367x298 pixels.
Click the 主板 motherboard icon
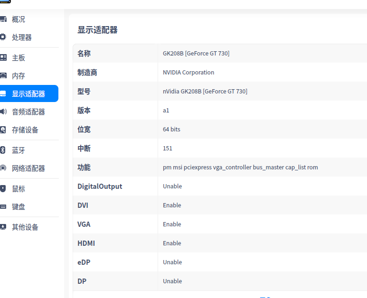click(3, 57)
